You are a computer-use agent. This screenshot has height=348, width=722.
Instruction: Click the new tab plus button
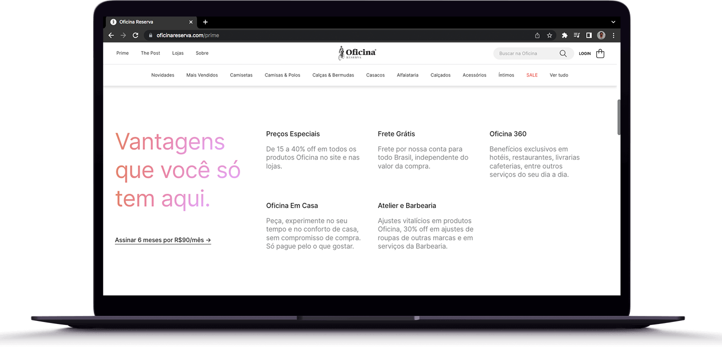click(x=205, y=22)
